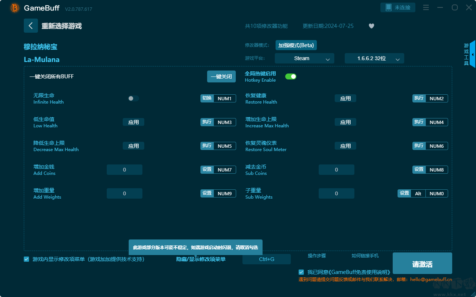Click the NUM1 hotkey box for 无限生命
Screen dimensions: 476x297
point(225,98)
